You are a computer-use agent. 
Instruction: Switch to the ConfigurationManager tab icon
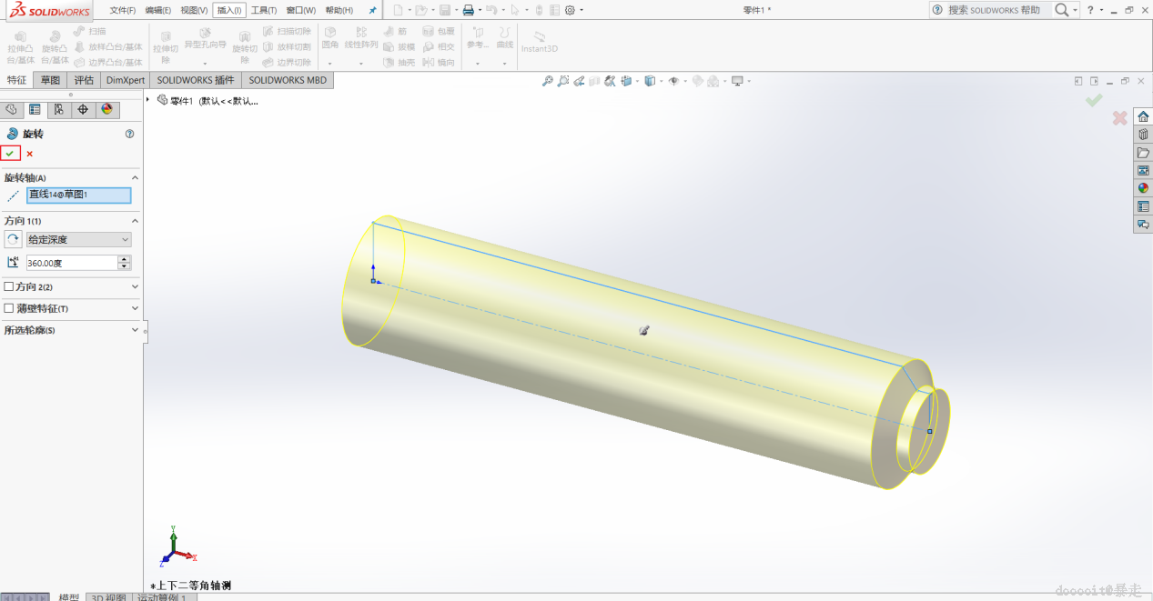pos(58,109)
